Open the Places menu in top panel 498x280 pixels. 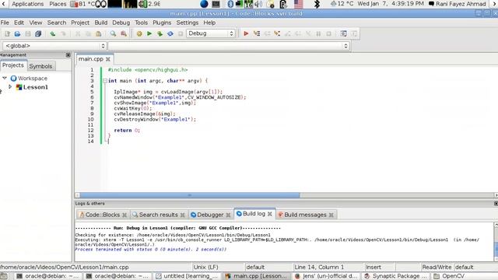(58, 4)
